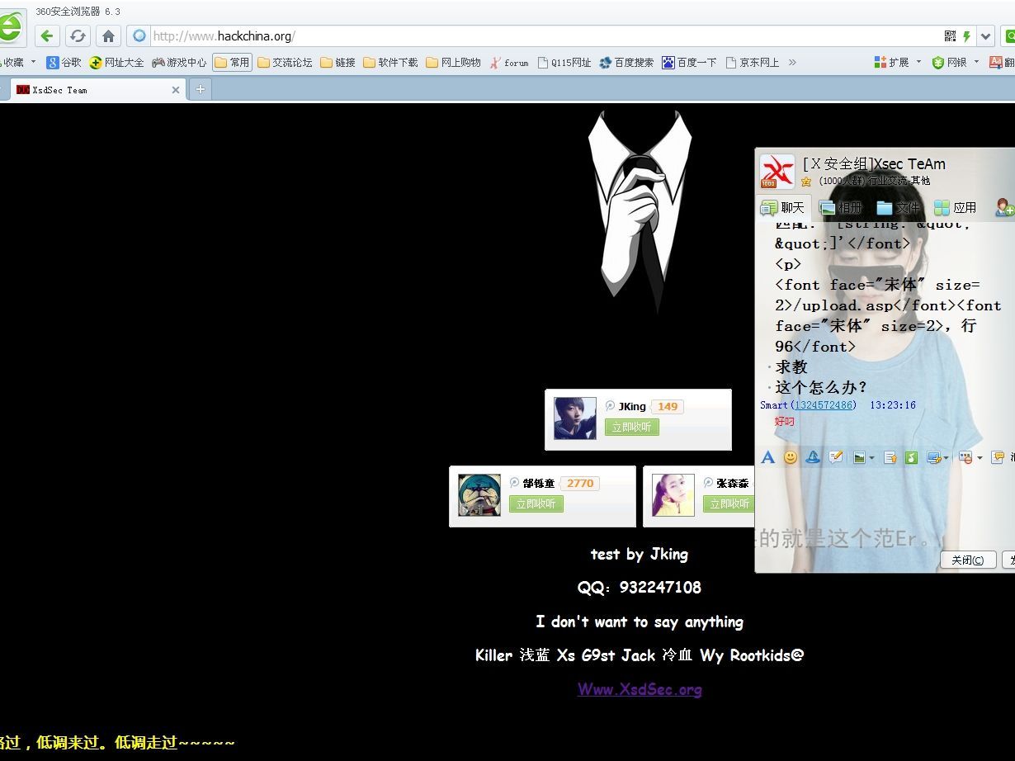1015x761 pixels.
Task: Click the 立即收听 button under JKing
Action: (632, 427)
